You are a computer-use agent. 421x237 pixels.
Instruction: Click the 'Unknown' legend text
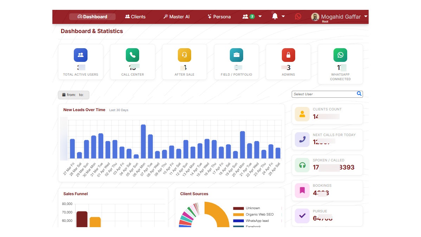coord(253,208)
